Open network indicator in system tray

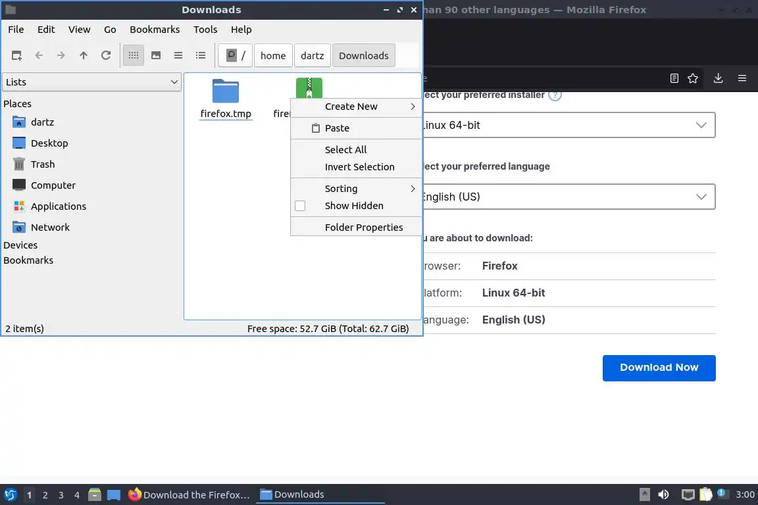688,494
